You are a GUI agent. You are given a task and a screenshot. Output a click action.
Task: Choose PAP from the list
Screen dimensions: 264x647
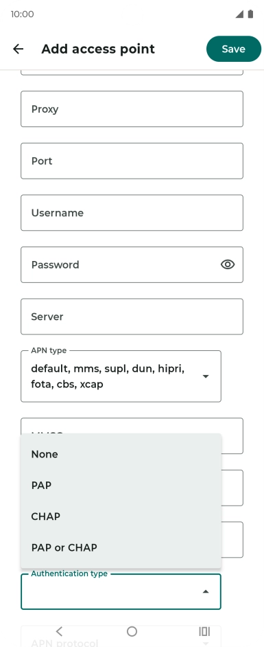(x=121, y=485)
